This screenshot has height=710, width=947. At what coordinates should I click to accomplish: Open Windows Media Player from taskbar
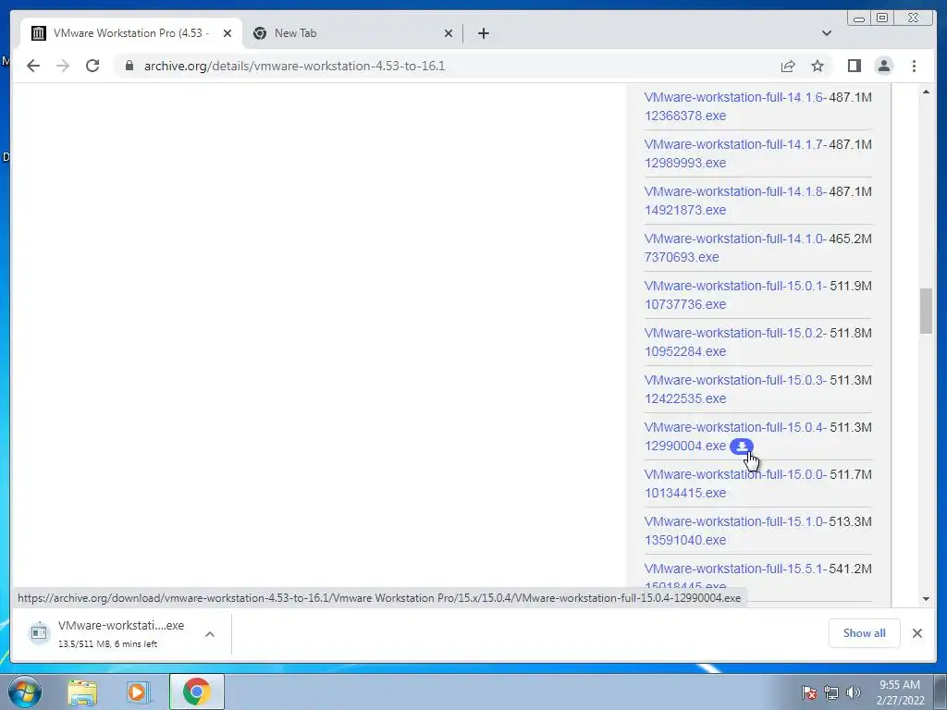[139, 692]
